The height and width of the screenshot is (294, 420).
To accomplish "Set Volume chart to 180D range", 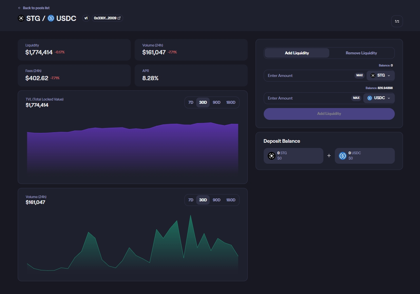I will tap(231, 200).
